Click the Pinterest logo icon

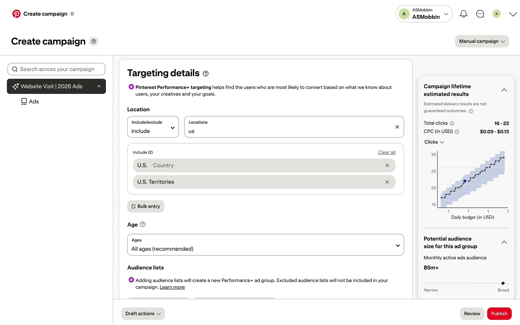(16, 14)
